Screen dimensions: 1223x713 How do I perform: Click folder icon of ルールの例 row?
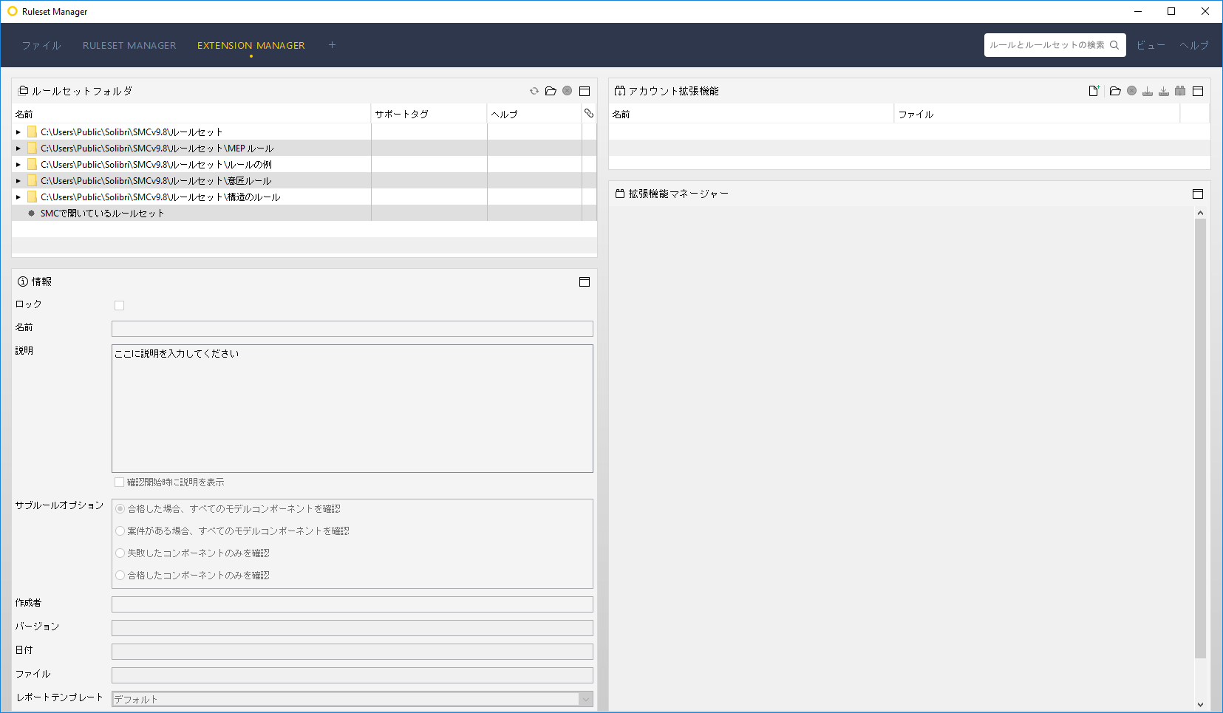coord(32,164)
